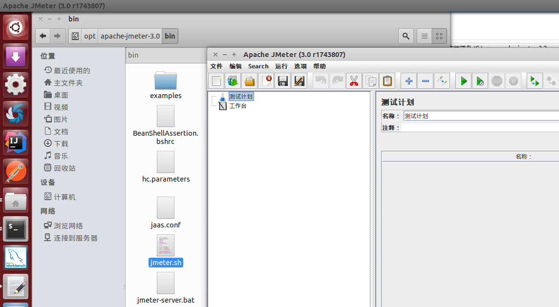Screen dimensions: 559x307
Task: Go back in file manager
Action: tap(43, 36)
